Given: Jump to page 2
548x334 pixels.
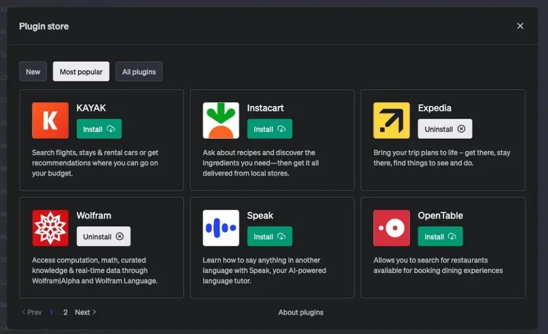Looking at the screenshot, I should tap(65, 312).
